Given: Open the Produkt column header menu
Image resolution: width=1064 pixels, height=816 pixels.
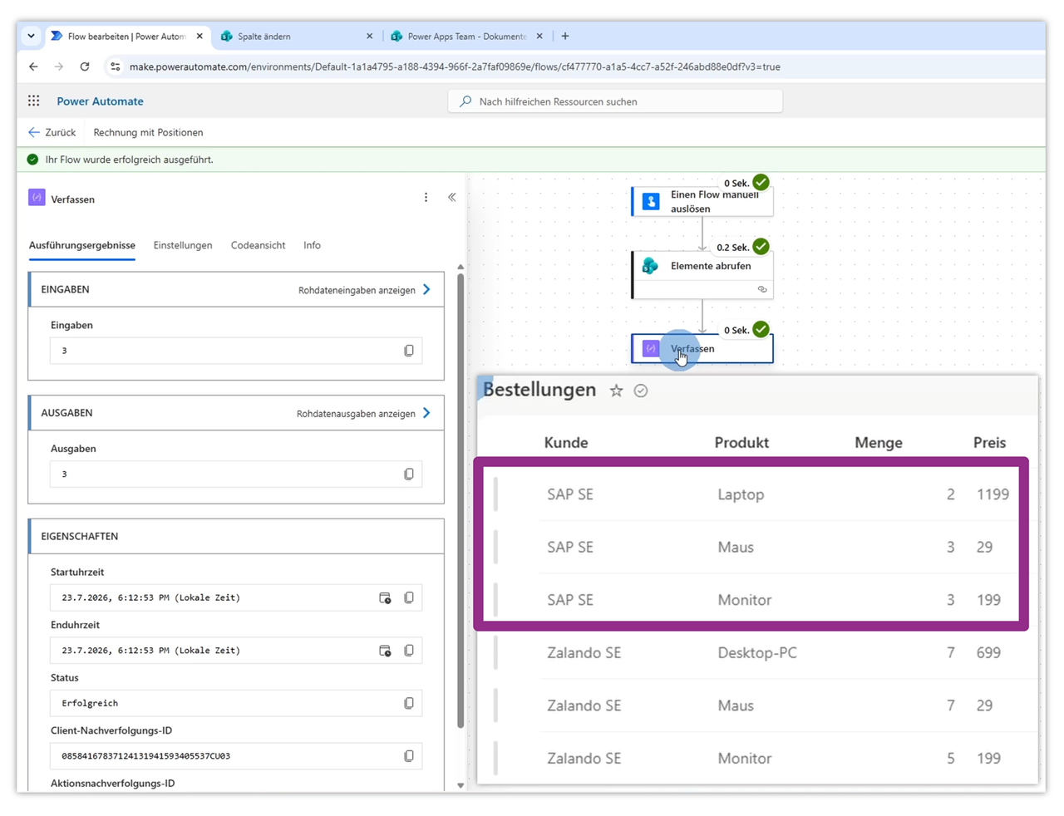Looking at the screenshot, I should click(x=741, y=443).
